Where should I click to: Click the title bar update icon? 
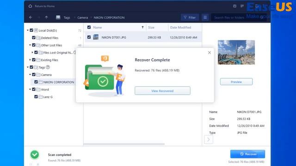tap(234, 6)
